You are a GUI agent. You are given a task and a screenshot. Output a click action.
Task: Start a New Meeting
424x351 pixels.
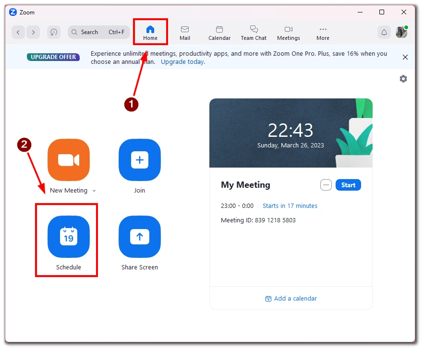(69, 160)
